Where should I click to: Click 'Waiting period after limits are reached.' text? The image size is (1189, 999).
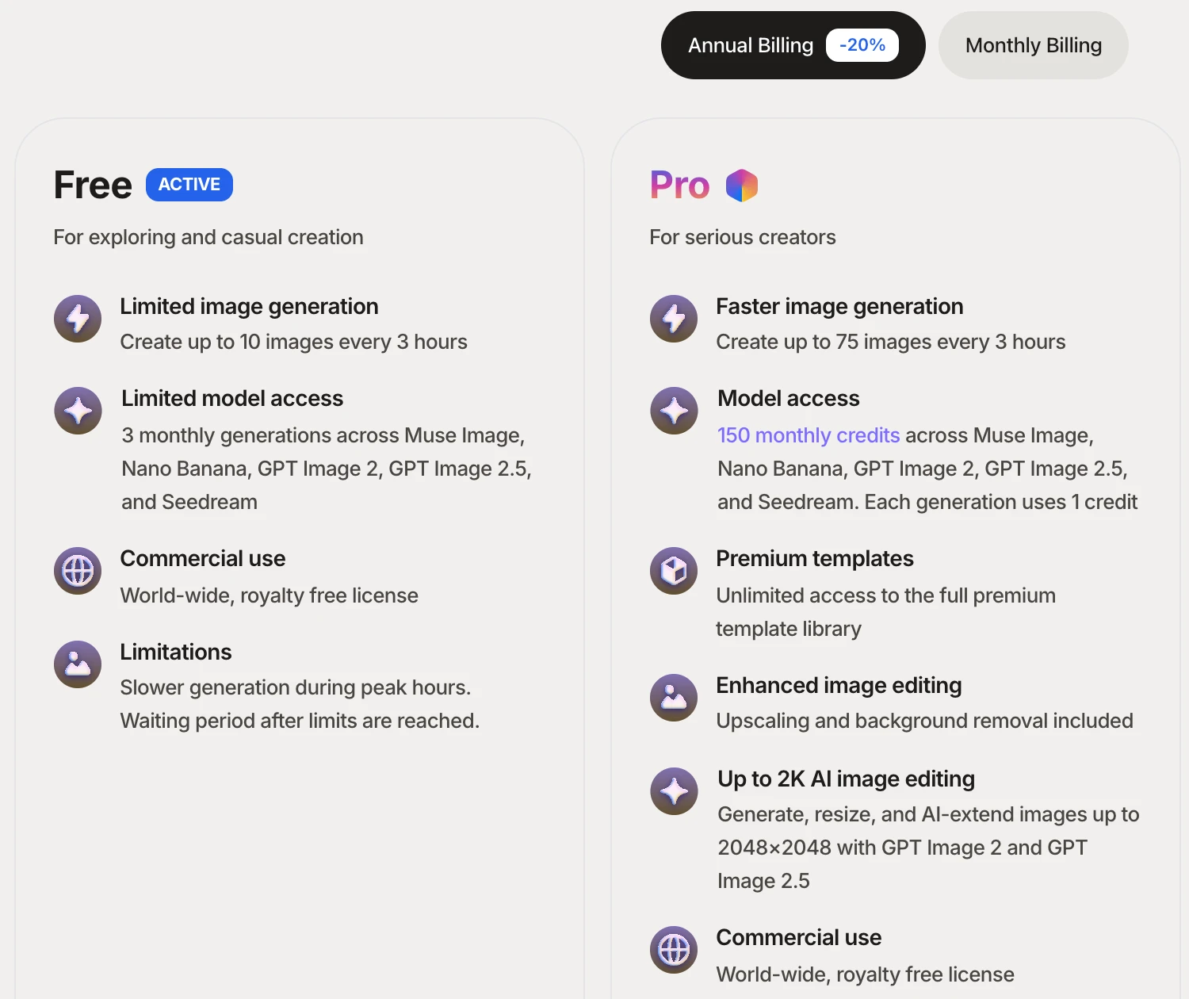click(x=300, y=721)
